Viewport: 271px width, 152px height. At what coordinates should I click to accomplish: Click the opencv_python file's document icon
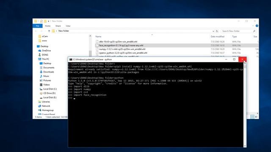tap(97, 53)
